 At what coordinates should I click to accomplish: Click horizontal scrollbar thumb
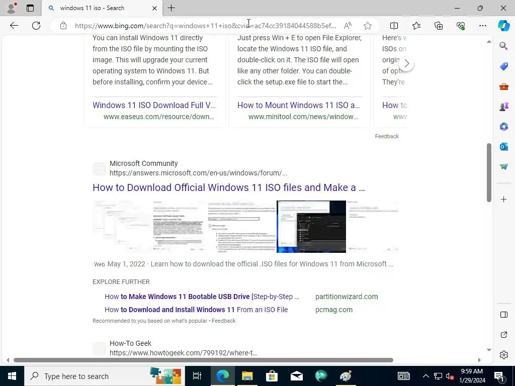point(203,360)
